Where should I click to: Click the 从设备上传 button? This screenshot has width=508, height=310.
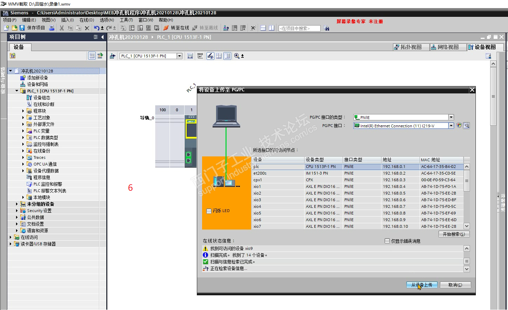pos(422,285)
